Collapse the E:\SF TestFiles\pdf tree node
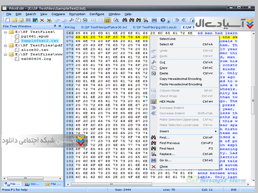The height and width of the screenshot is (193, 258). coord(6,45)
